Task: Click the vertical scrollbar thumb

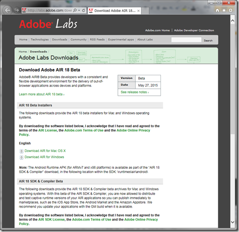Action: pos(233,79)
